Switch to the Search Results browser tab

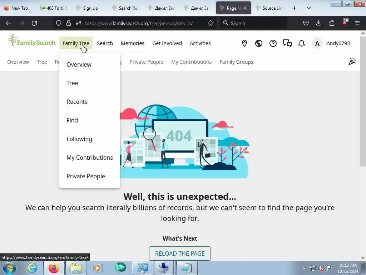pyautogui.click(x=126, y=8)
